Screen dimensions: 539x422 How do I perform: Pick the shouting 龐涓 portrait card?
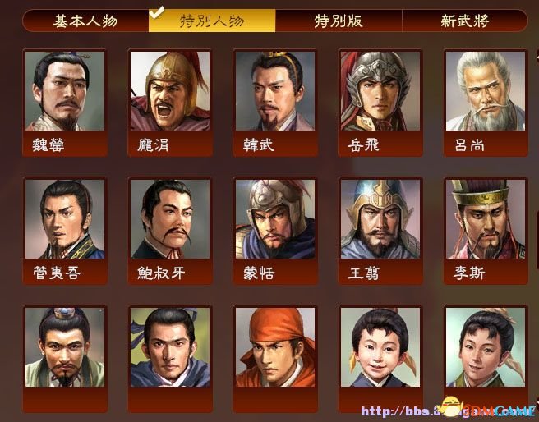170,103
